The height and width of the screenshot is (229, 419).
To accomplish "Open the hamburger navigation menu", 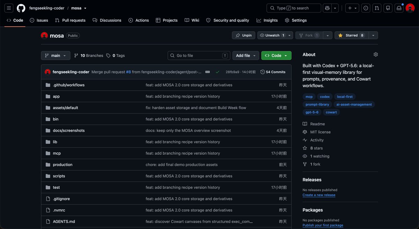I will [9, 8].
